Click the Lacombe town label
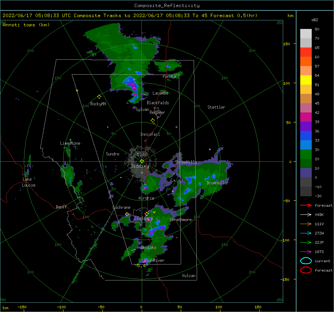Screen dimensions: 334x312 click(160, 93)
